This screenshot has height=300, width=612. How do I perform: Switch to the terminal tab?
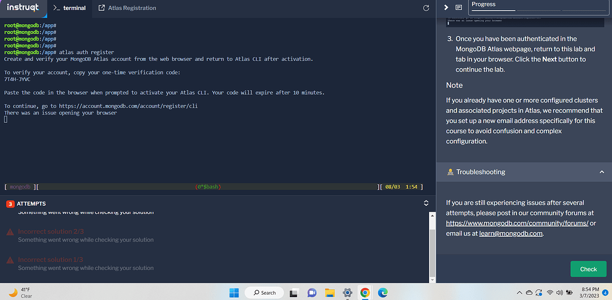point(69,8)
